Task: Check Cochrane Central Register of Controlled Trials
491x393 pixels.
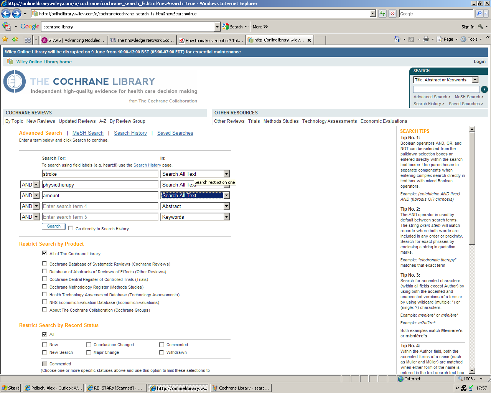Action: pos(44,279)
